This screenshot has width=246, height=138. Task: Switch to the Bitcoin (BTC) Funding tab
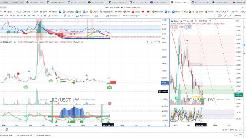(35, 2)
